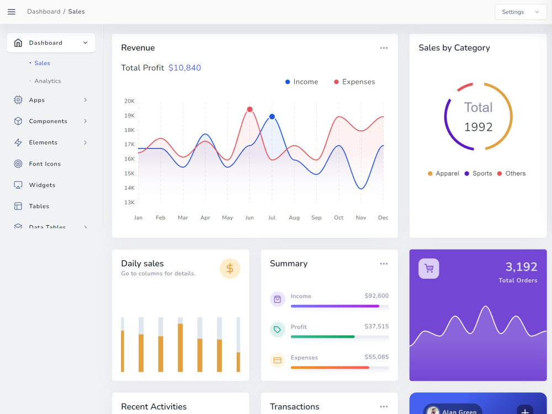
Task: Open the Settings dropdown
Action: coord(521,12)
